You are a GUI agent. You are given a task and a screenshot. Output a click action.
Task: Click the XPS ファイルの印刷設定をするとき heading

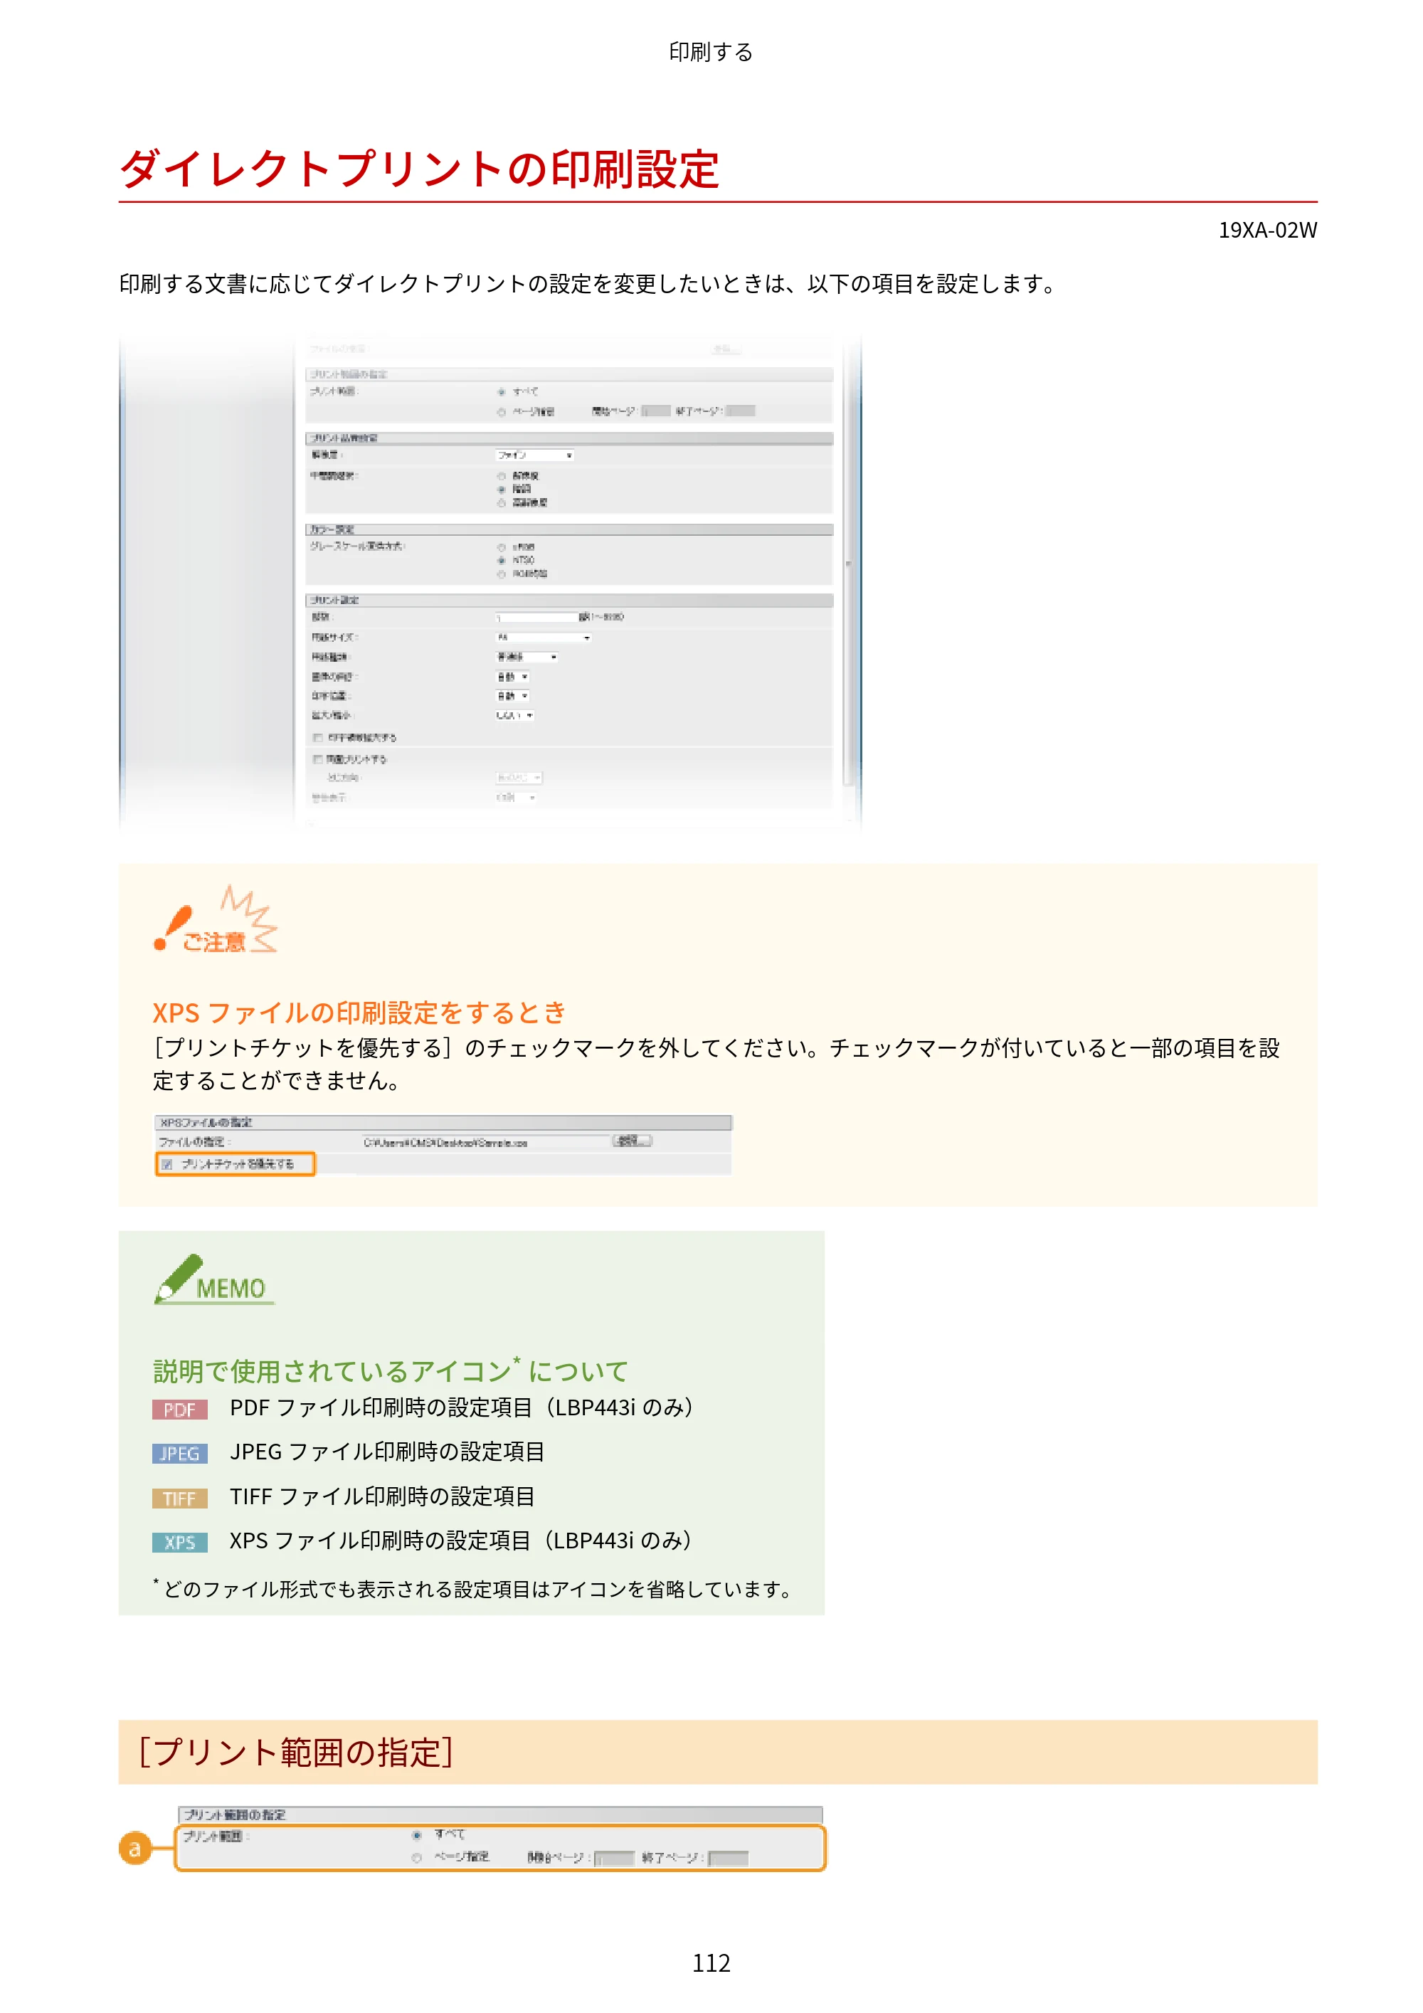click(x=359, y=1013)
